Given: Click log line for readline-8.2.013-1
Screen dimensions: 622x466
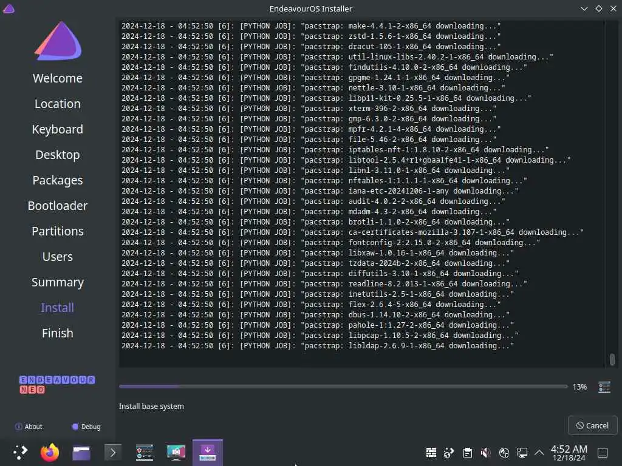Looking at the screenshot, I should click(324, 283).
